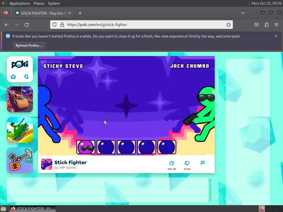Screen dimensions: 283x212
Task: Click the Firefox workspace icon in bottom panel
Action: pos(262,209)
